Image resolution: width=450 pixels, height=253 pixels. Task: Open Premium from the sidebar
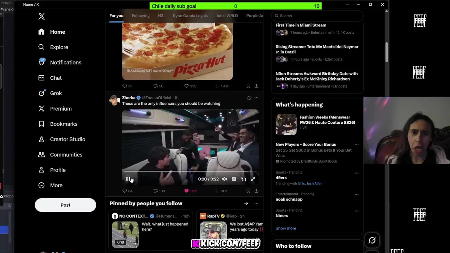pos(55,109)
